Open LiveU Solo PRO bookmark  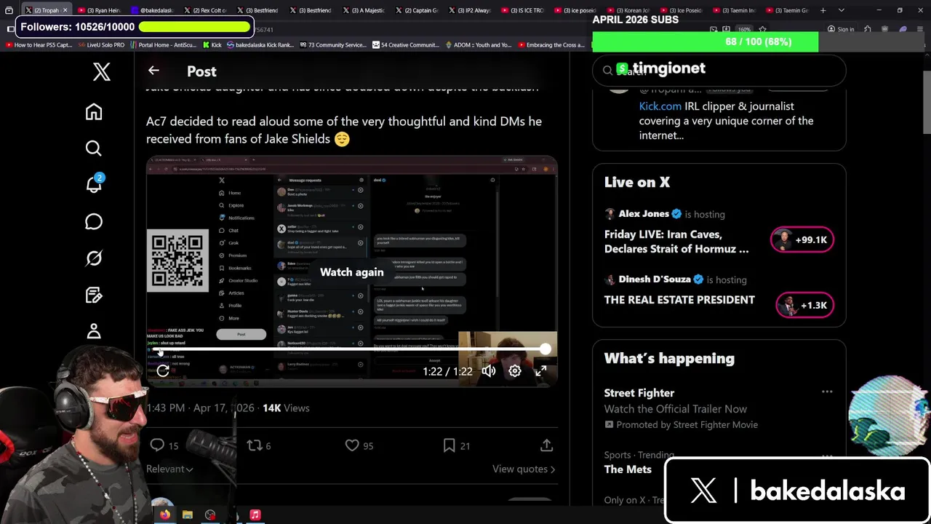click(101, 45)
